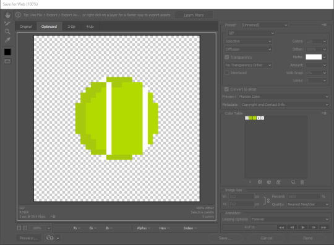
Task: Click the Done button
Action: (308, 238)
